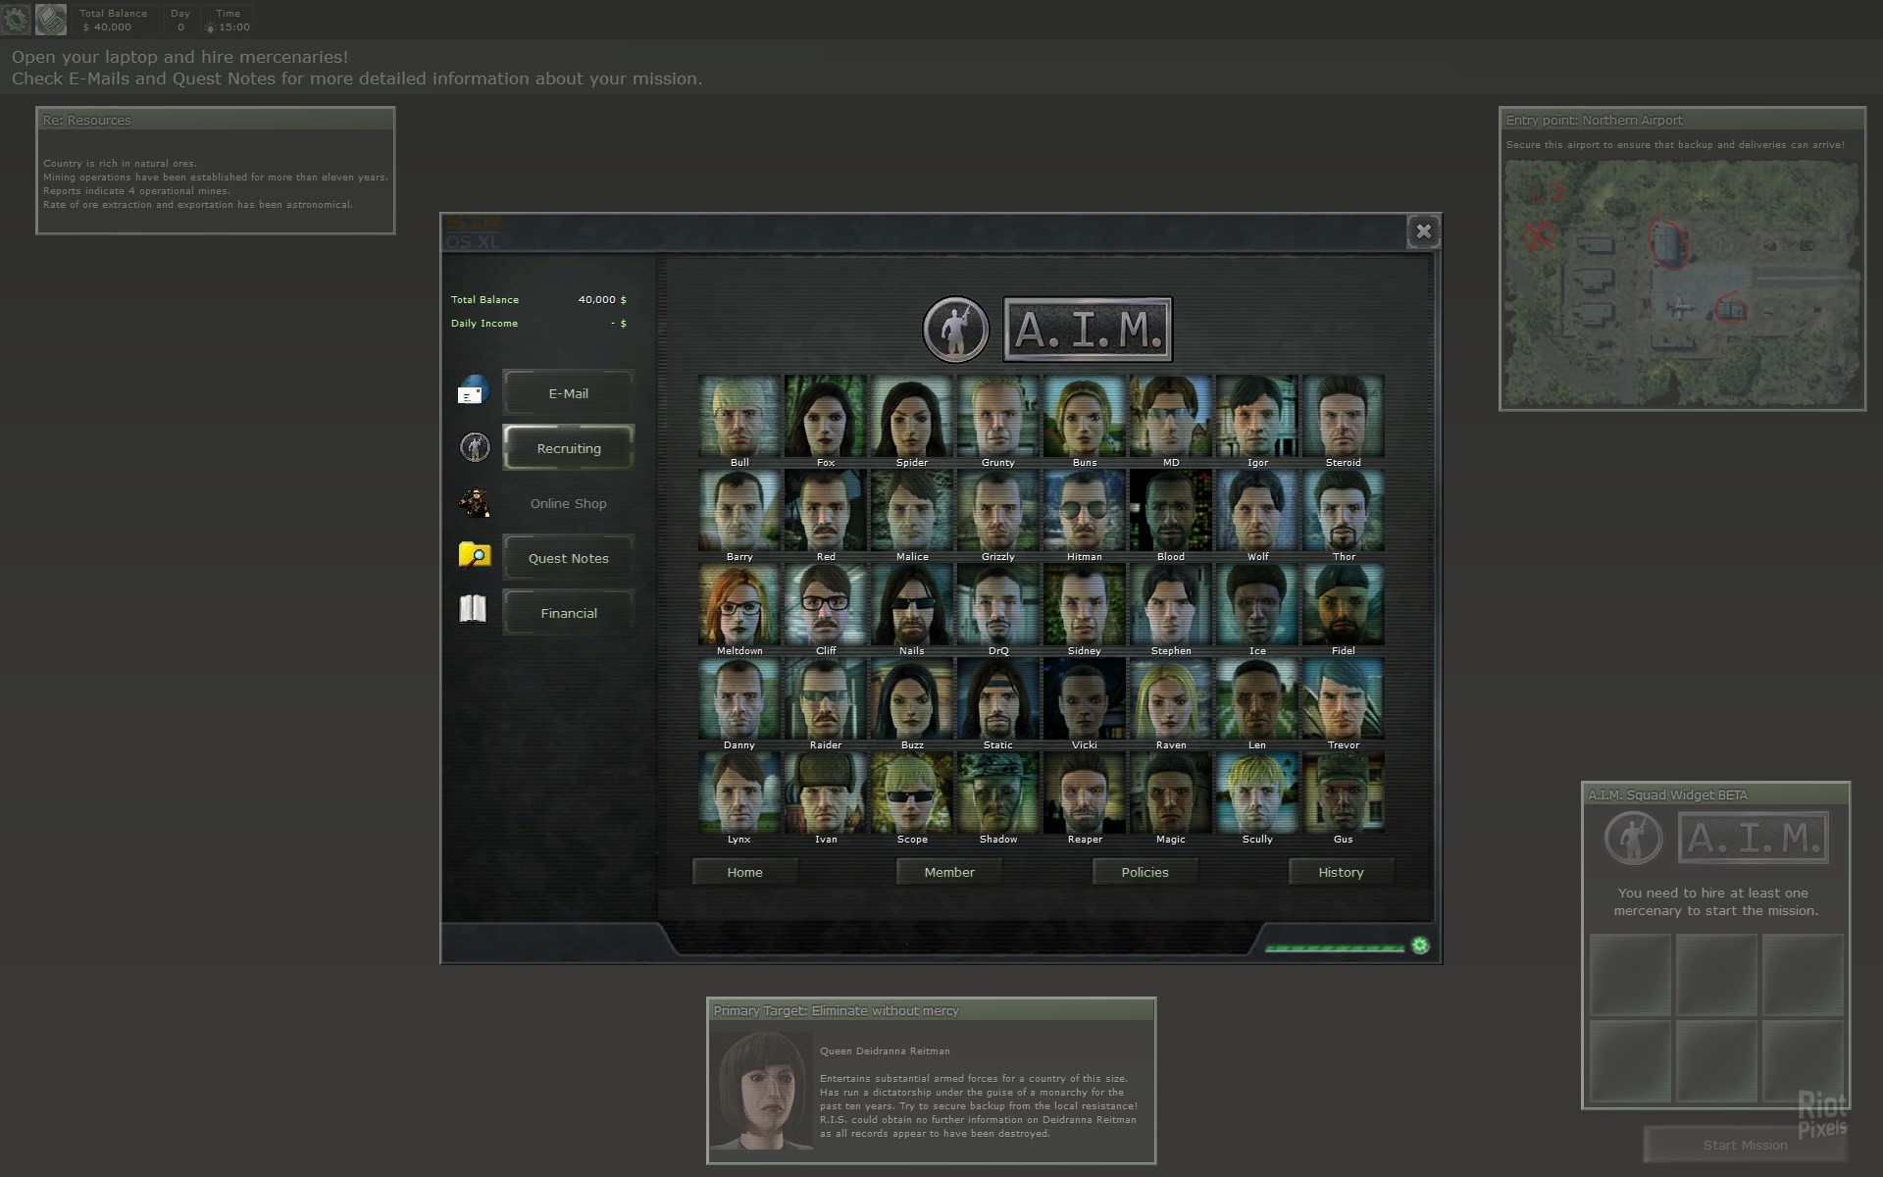This screenshot has width=1883, height=1177.
Task: Select Scope portrait
Action: click(x=912, y=793)
